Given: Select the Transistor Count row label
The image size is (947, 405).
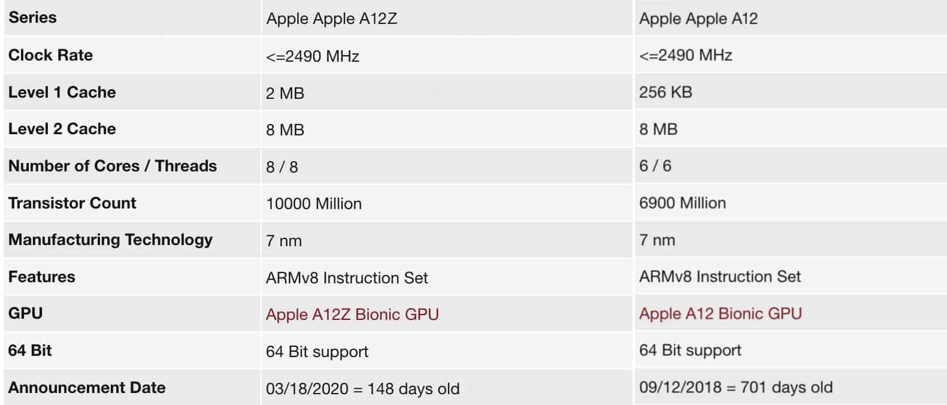Looking at the screenshot, I should [x=72, y=203].
